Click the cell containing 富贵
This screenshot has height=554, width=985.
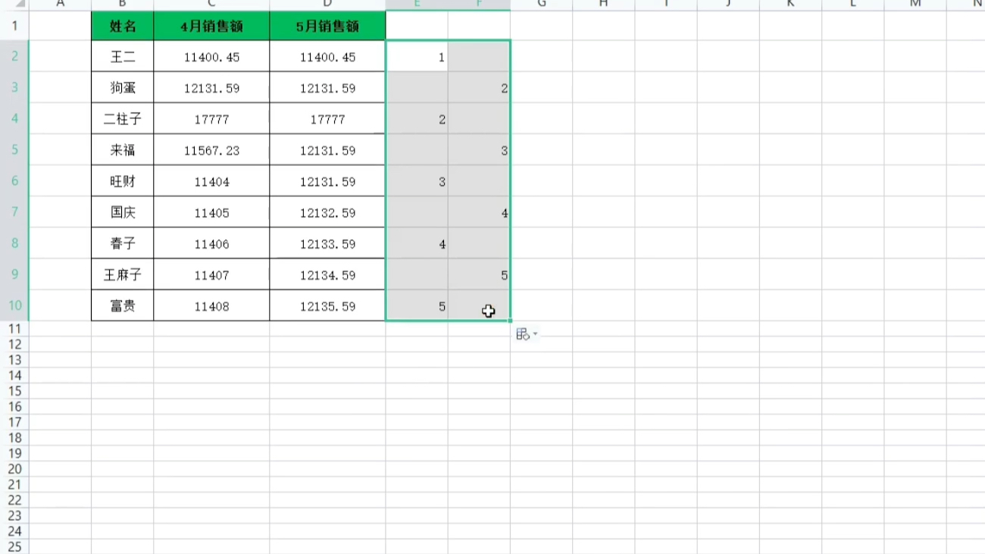tap(123, 305)
